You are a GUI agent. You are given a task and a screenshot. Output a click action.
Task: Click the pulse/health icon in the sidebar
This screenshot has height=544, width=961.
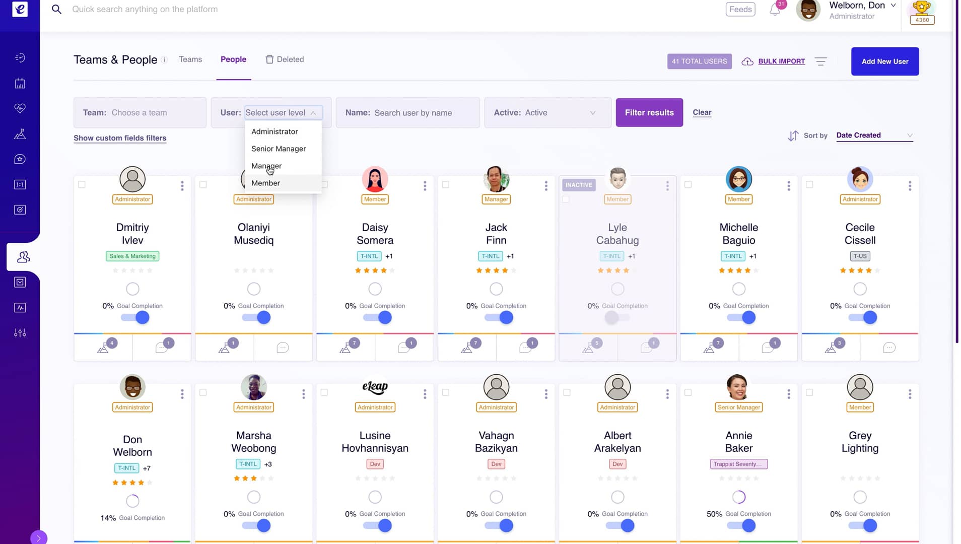20,108
